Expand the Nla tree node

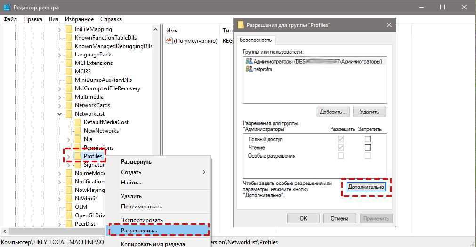(68, 140)
